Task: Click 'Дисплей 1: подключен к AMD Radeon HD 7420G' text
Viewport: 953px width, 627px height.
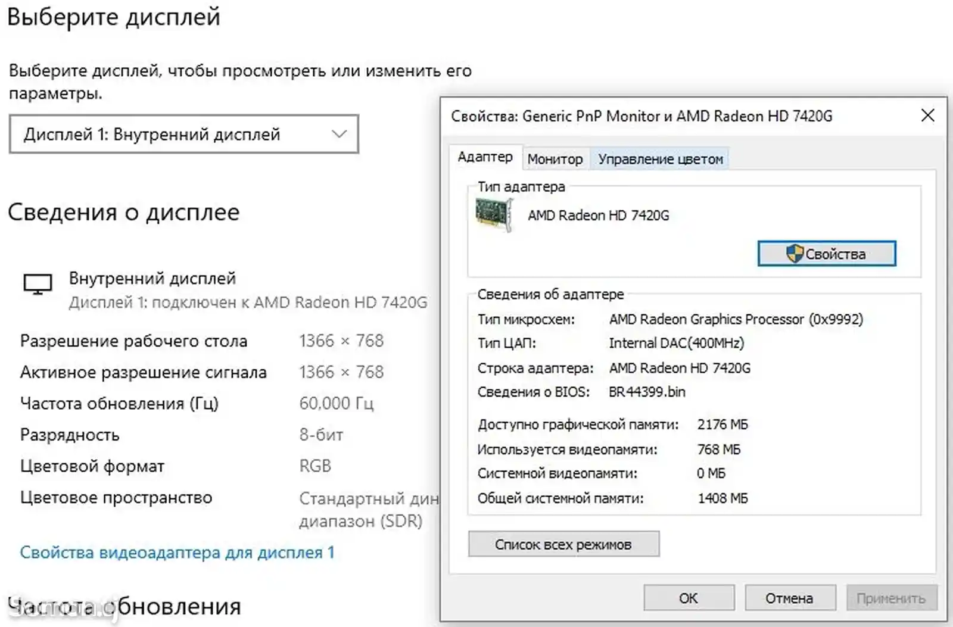Action: [x=248, y=302]
